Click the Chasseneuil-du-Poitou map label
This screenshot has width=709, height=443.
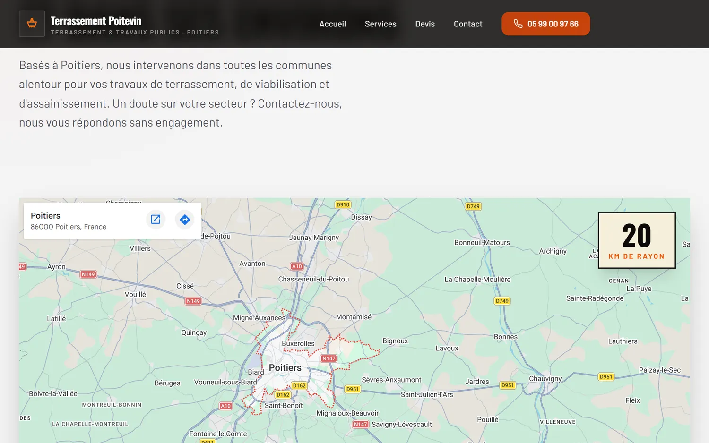tap(313, 279)
